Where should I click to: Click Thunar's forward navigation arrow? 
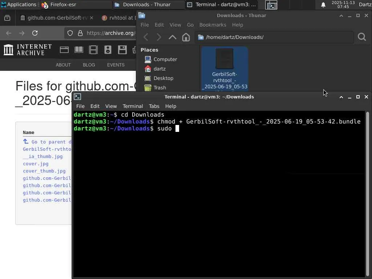click(159, 37)
